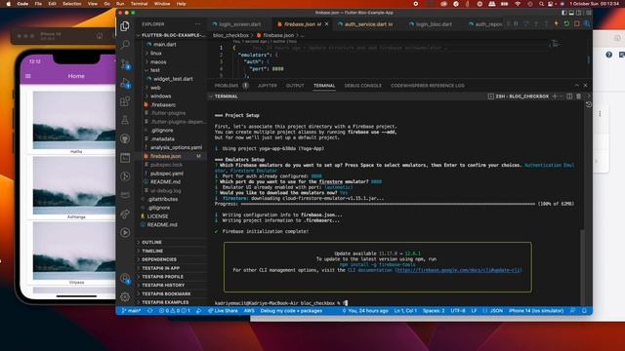This screenshot has width=625, height=351.
Task: Expand the macos folder
Action: [x=158, y=61]
